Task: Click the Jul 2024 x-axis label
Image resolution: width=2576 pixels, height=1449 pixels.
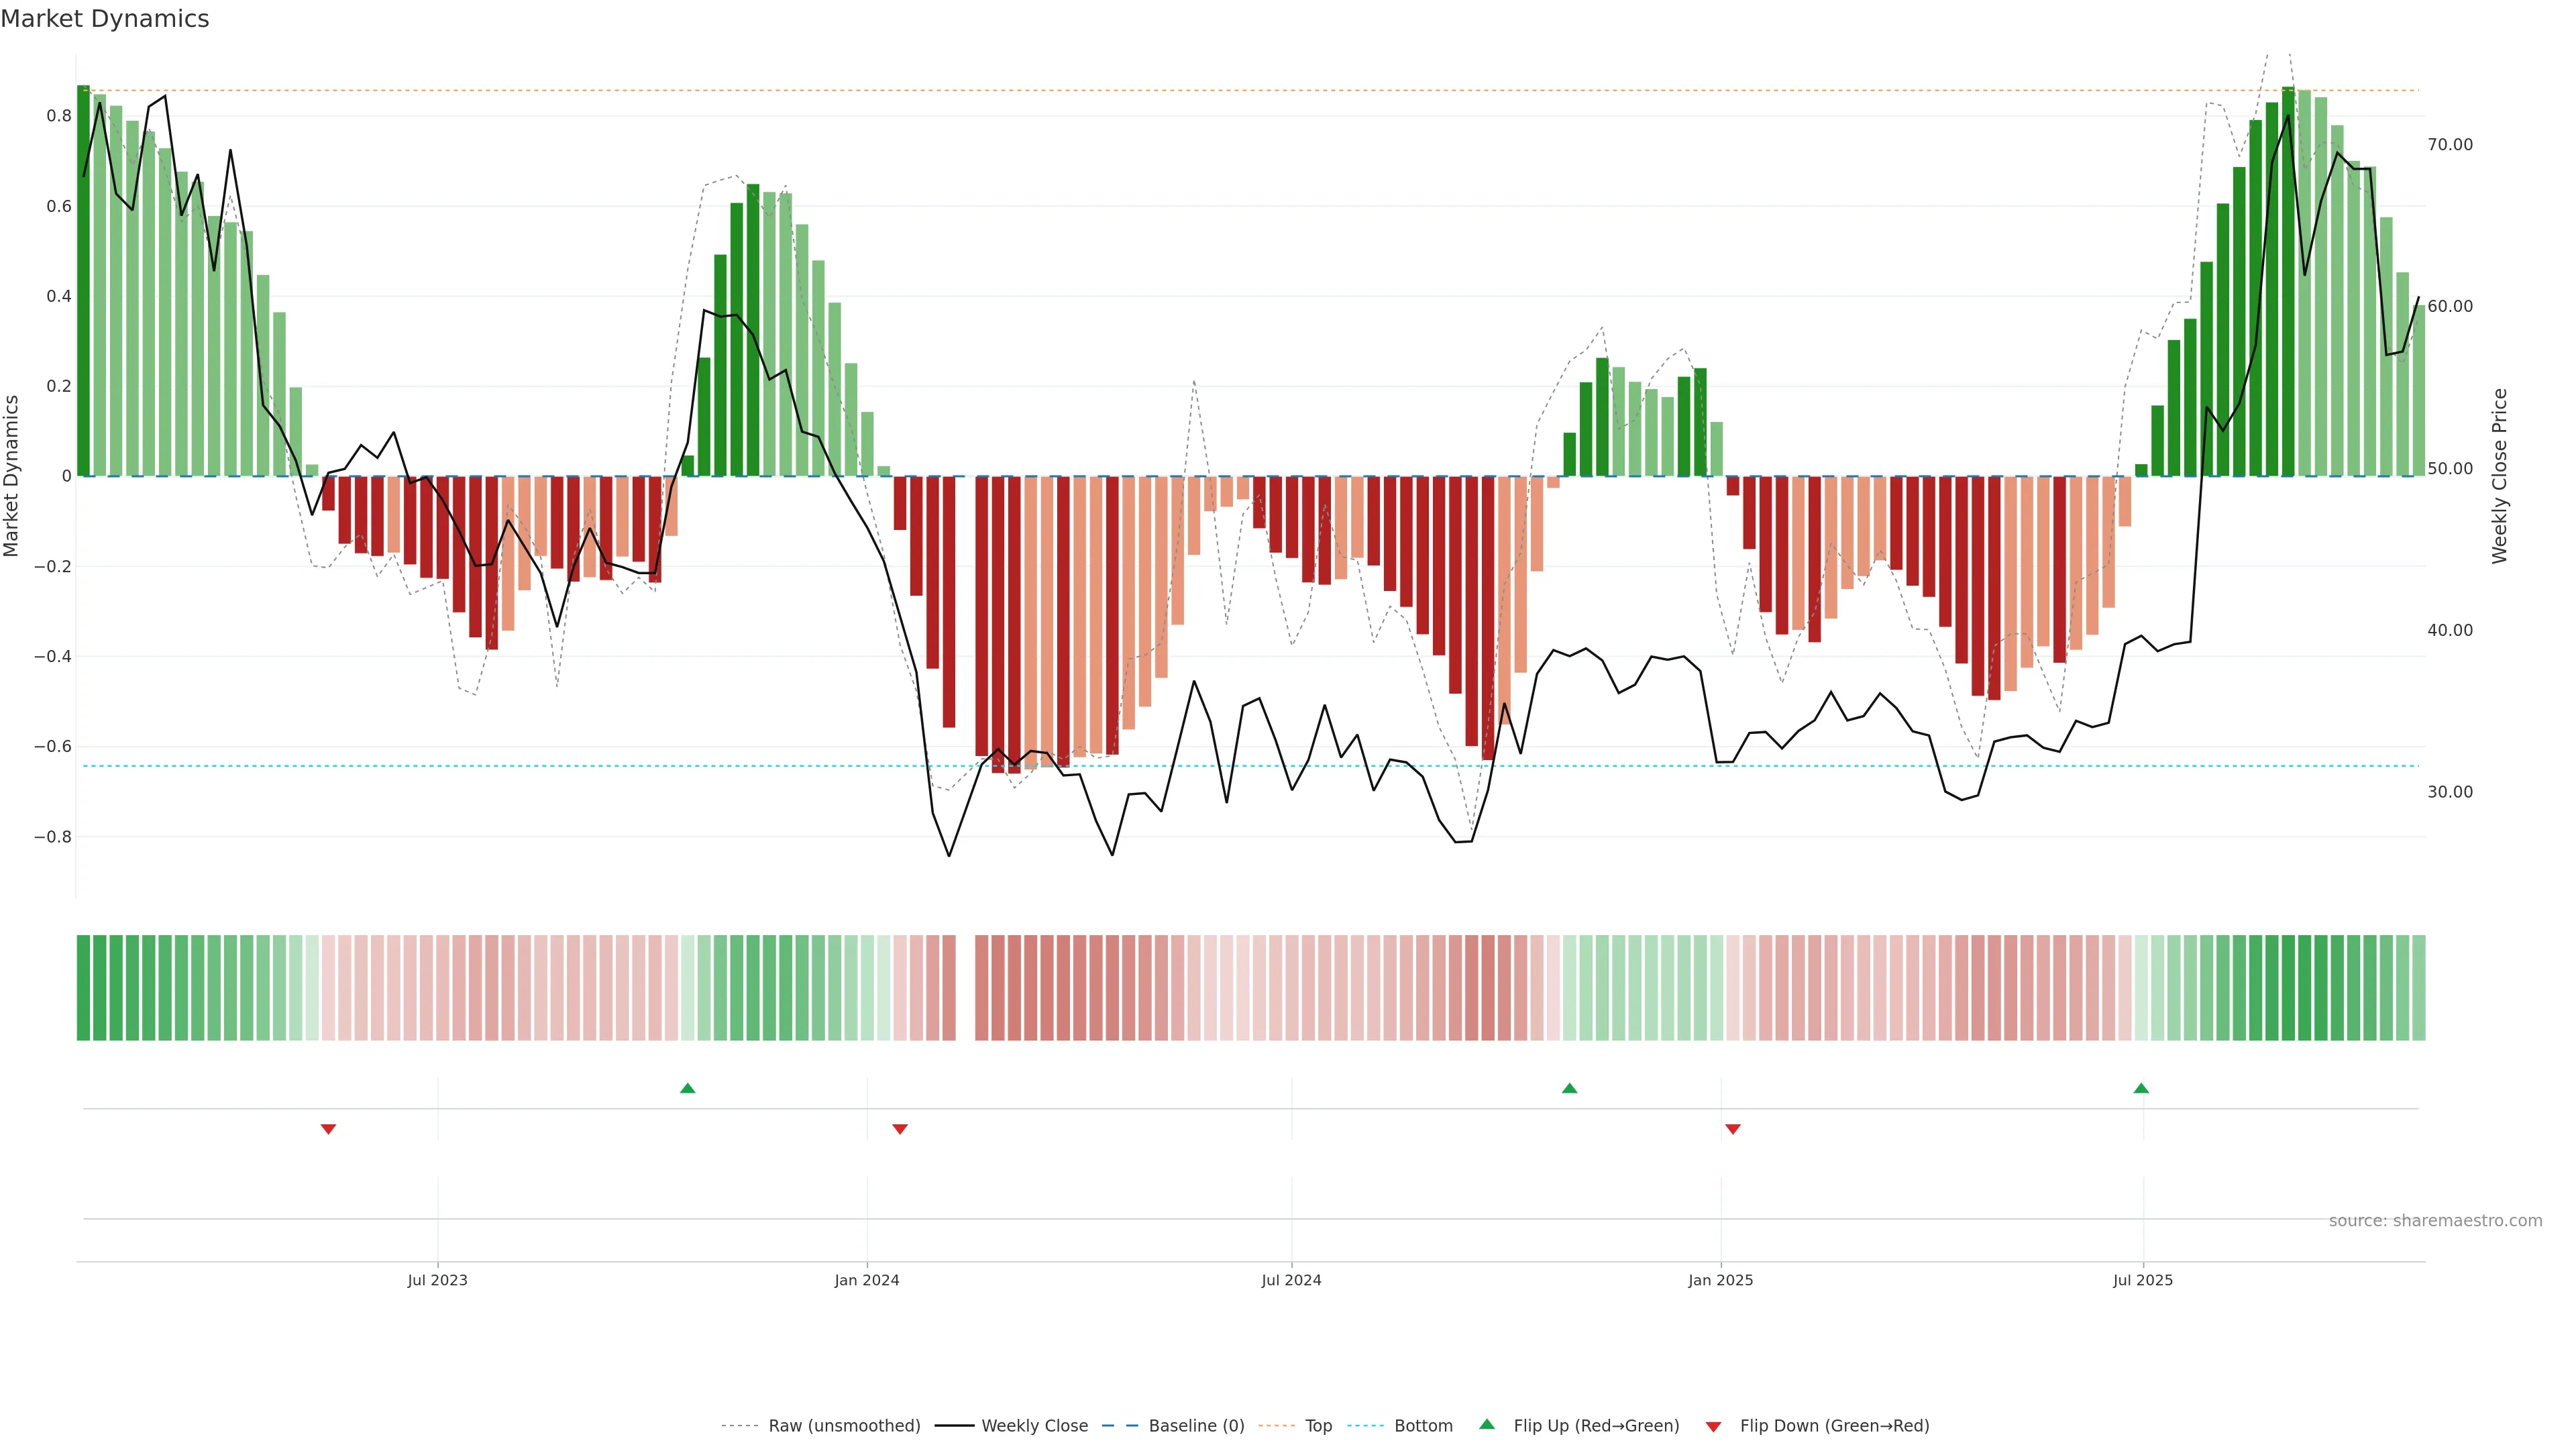Action: (x=1291, y=1280)
